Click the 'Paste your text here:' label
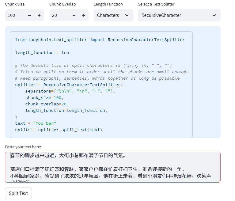Screen dimensions: 235x201 pyautogui.click(x=23, y=147)
